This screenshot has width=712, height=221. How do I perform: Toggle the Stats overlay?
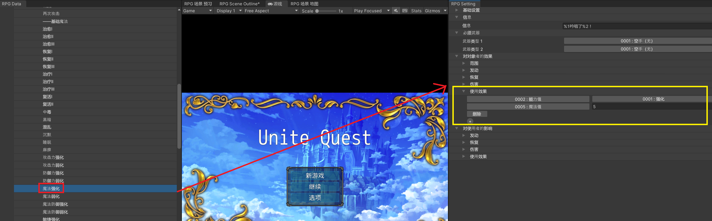coord(416,11)
